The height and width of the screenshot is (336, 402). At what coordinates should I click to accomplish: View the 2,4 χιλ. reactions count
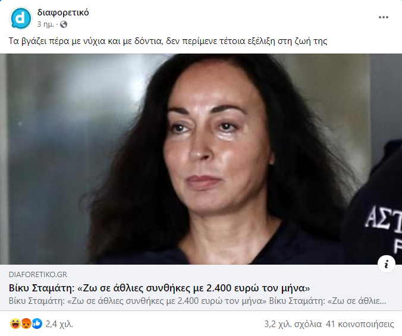tap(59, 324)
